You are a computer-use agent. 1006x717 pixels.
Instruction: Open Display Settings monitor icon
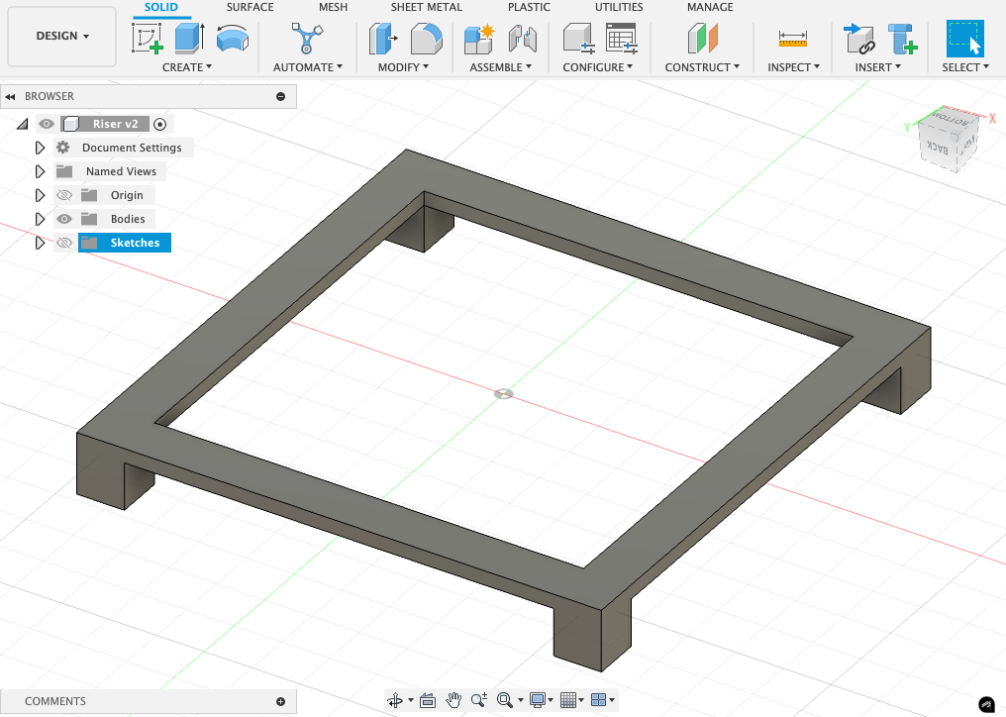538,700
